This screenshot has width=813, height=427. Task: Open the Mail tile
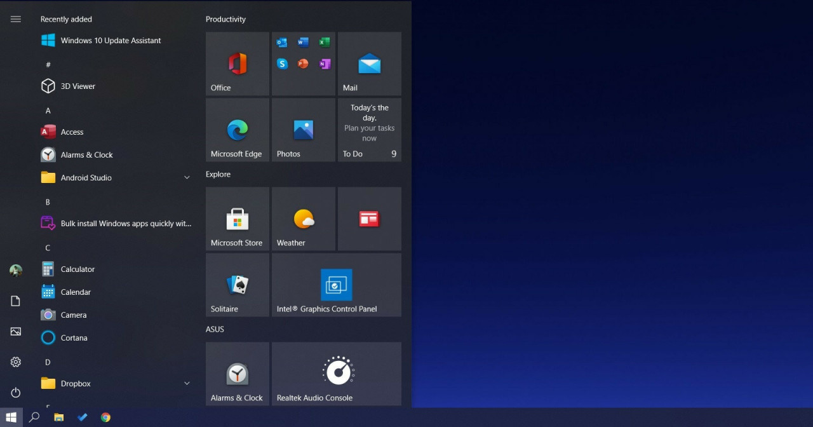369,64
